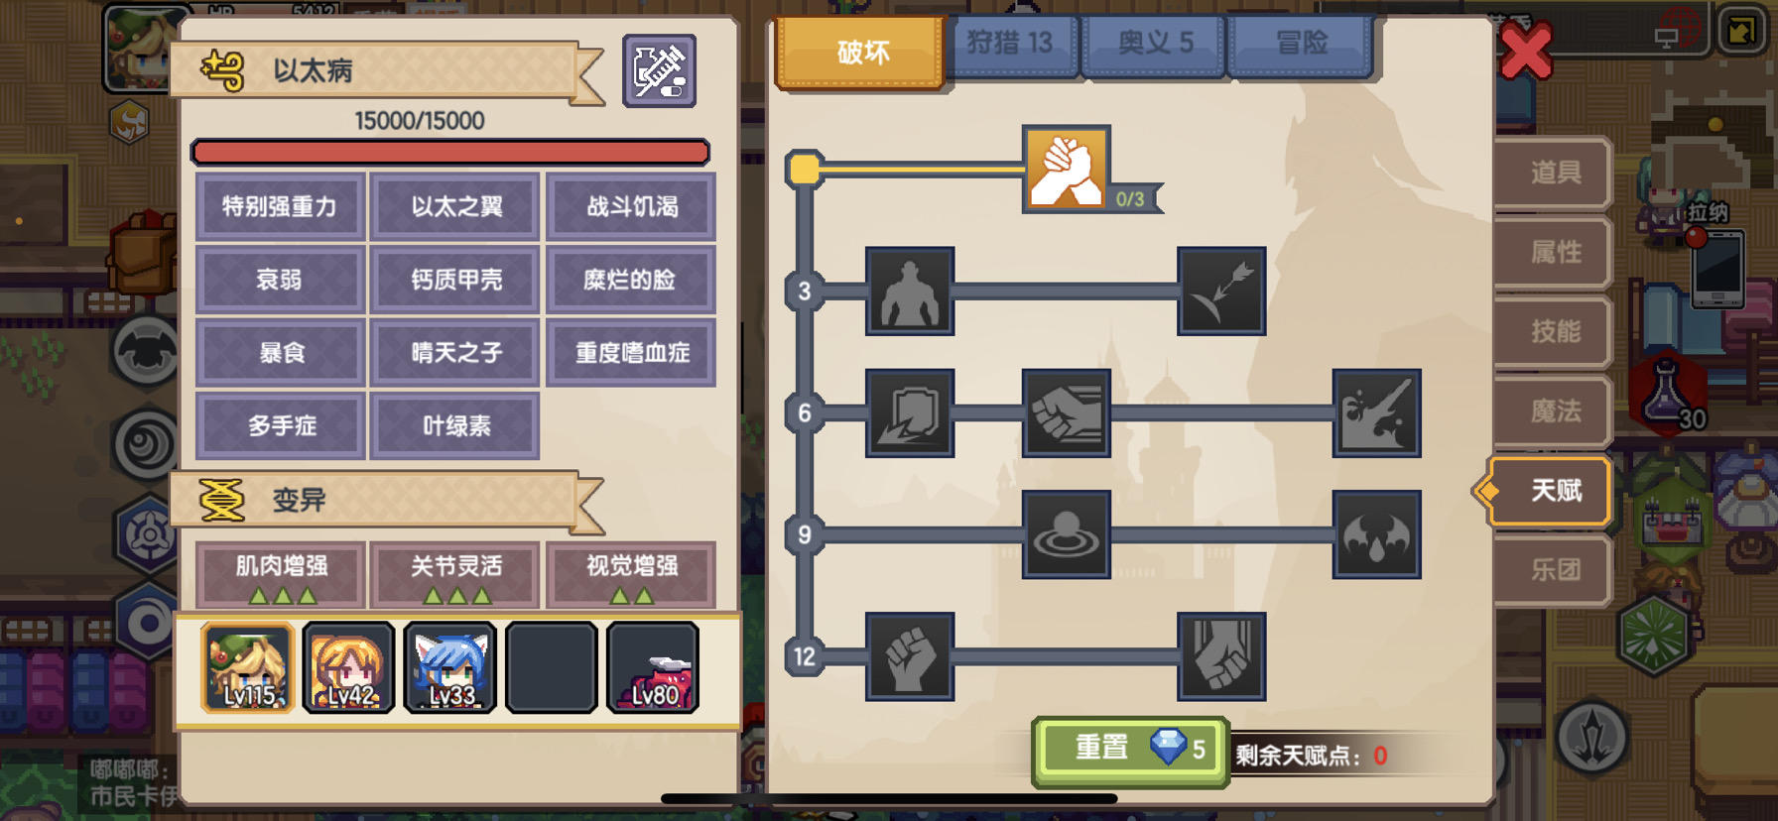Select the ripple orb talent icon
This screenshot has height=821, width=1778.
[x=1067, y=535]
